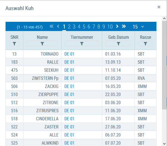Filter by Geb.Datum using funnel icon
167x146 pixels.
[x=118, y=44]
